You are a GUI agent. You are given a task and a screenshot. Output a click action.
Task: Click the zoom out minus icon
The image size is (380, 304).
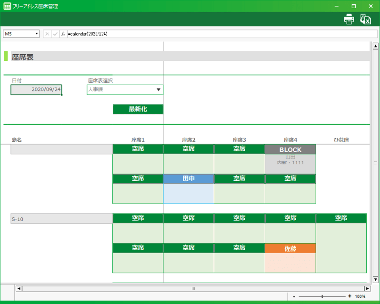click(294, 296)
